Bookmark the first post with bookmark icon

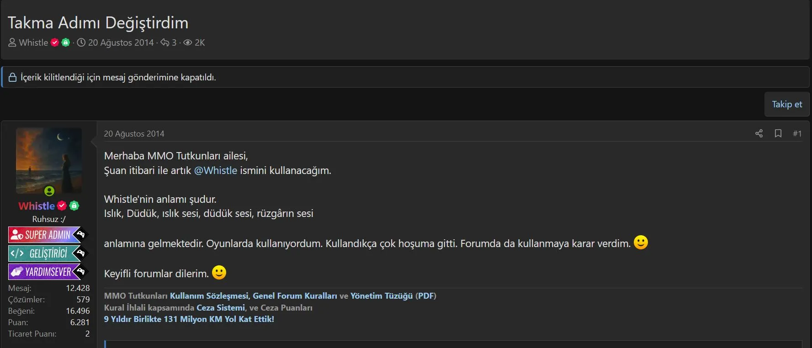pyautogui.click(x=778, y=133)
